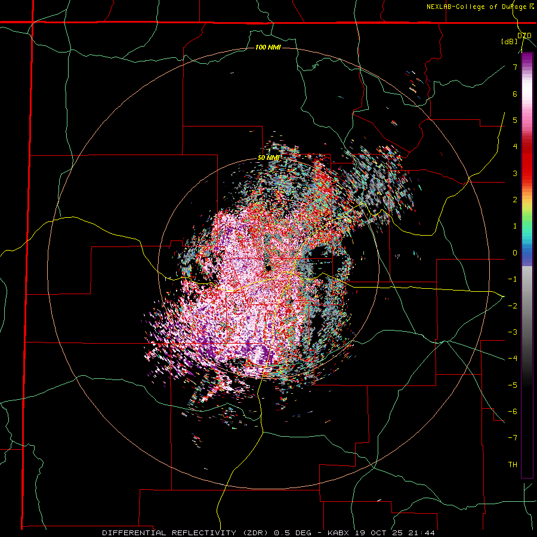
Task: Click the TH threshold label on scale
Action: pyautogui.click(x=513, y=465)
